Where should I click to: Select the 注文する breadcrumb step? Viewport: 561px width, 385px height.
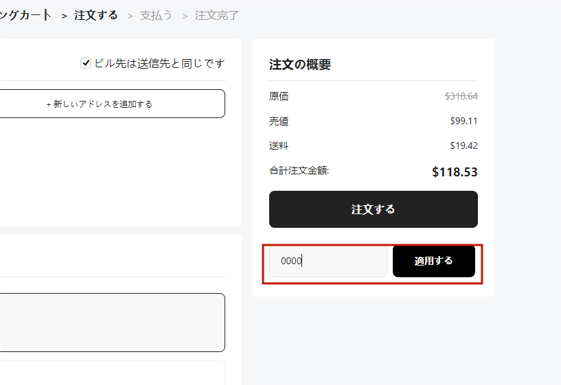pos(96,15)
